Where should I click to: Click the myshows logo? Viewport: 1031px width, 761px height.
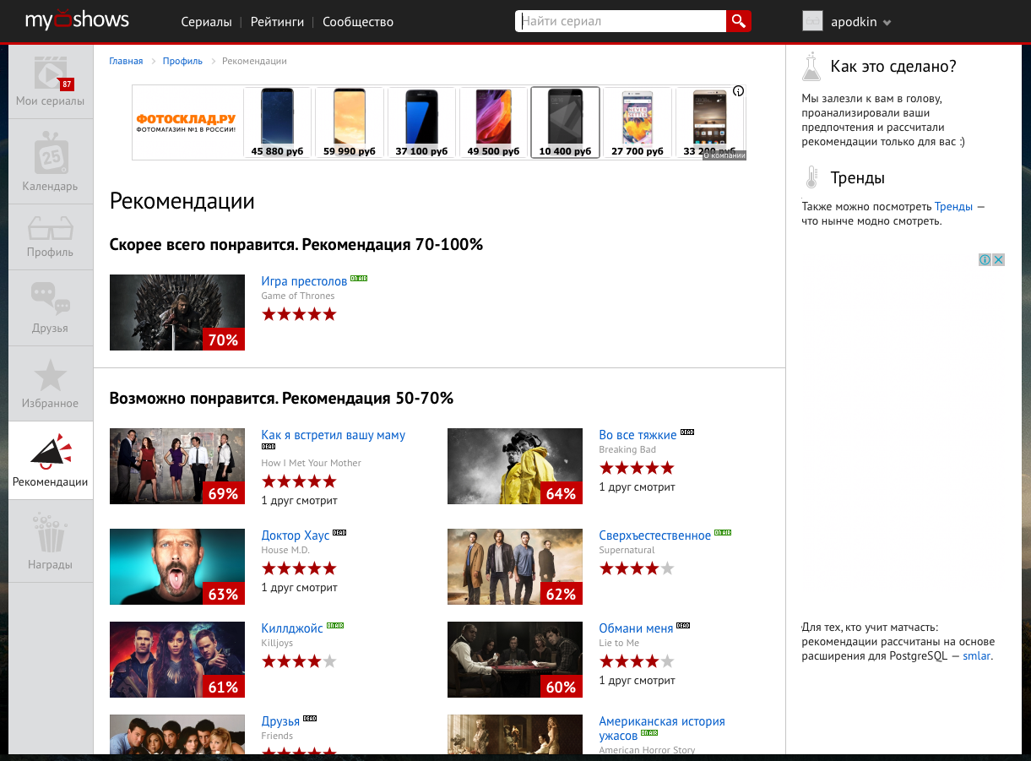click(x=77, y=19)
